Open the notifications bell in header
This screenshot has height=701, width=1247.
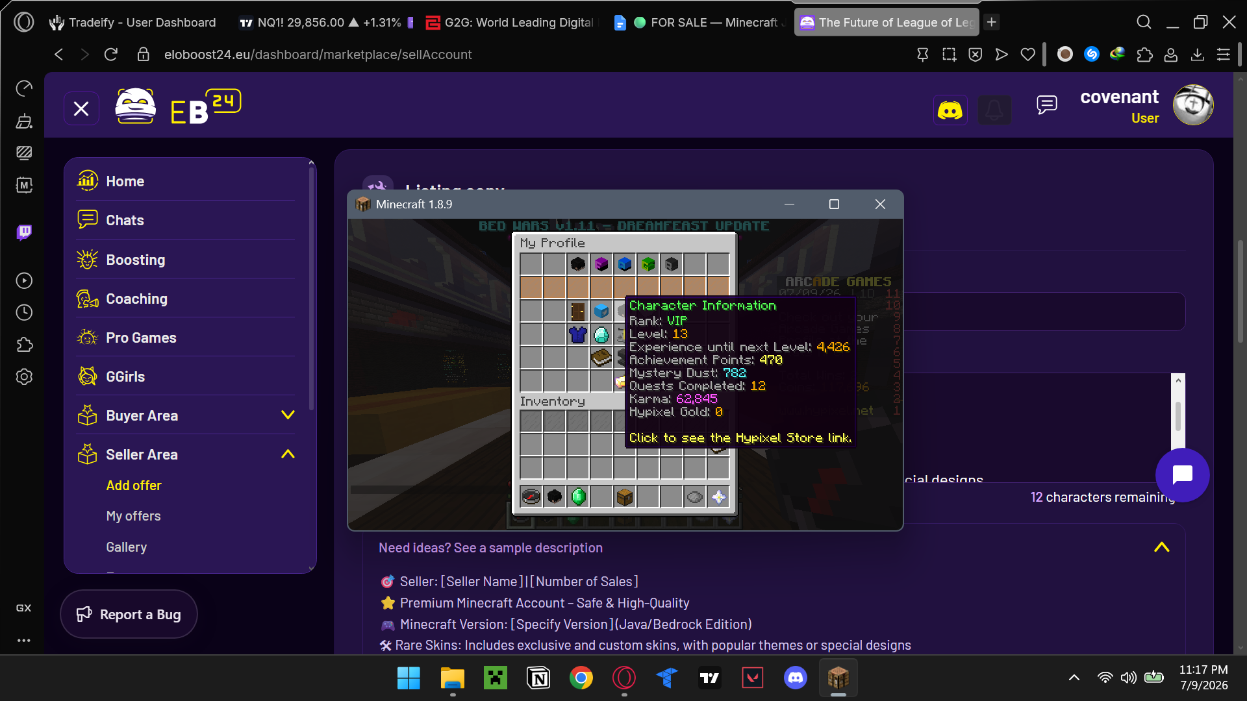tap(994, 110)
